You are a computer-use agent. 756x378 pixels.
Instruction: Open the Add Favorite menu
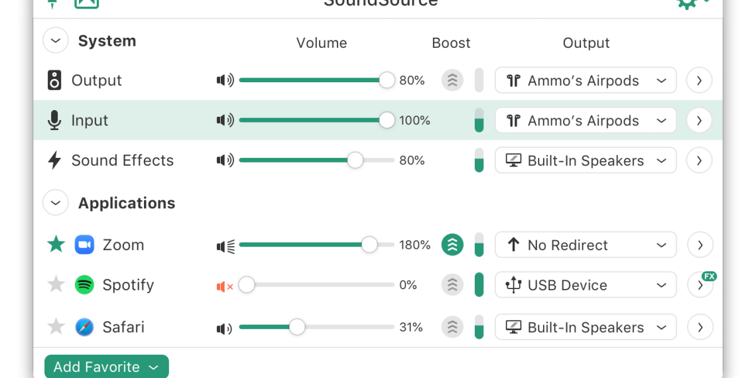tap(106, 367)
